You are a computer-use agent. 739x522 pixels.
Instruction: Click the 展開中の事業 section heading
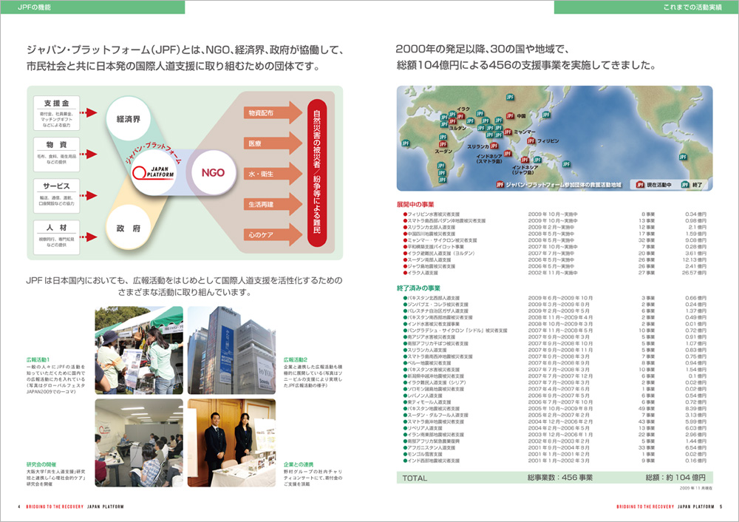(x=415, y=205)
